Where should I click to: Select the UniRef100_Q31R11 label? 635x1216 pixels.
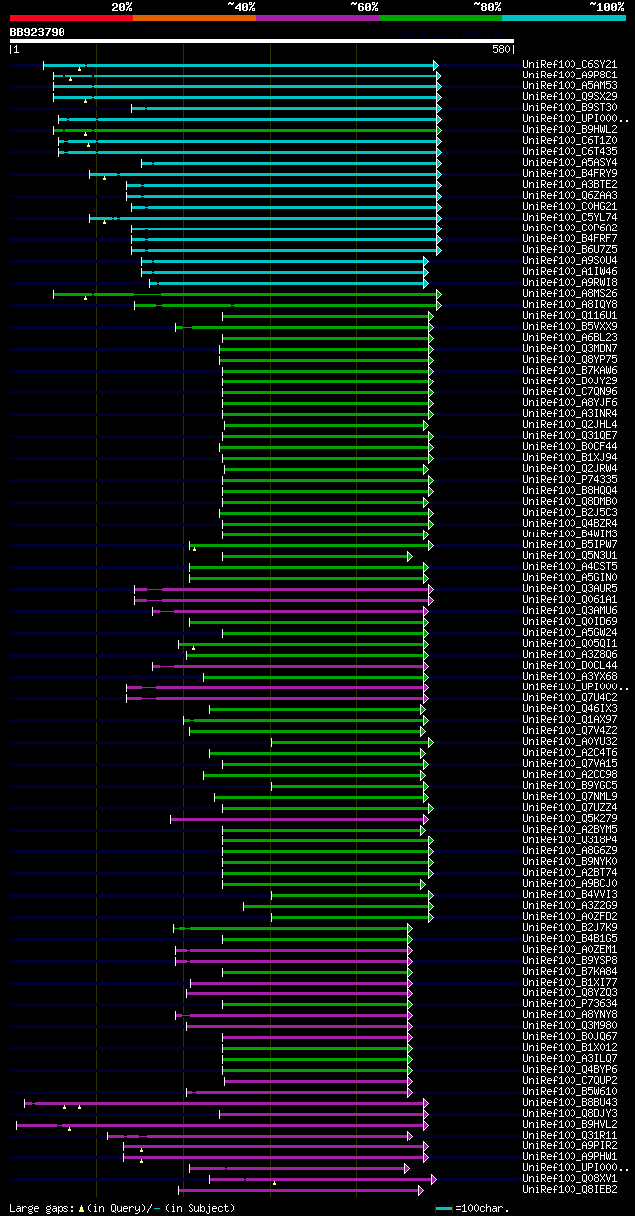click(570, 1135)
